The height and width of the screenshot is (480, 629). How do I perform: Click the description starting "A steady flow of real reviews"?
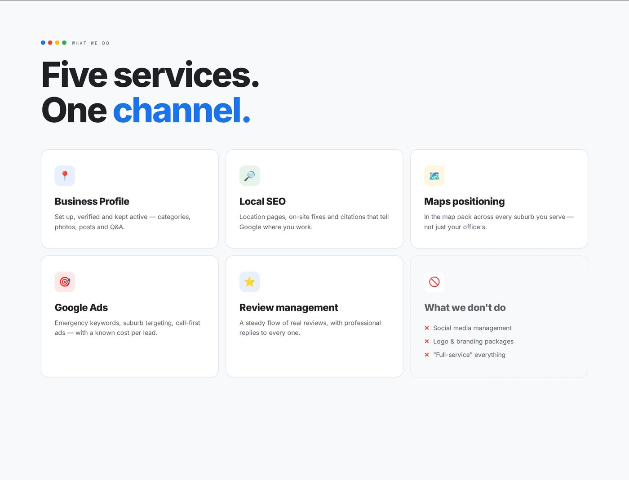point(310,328)
